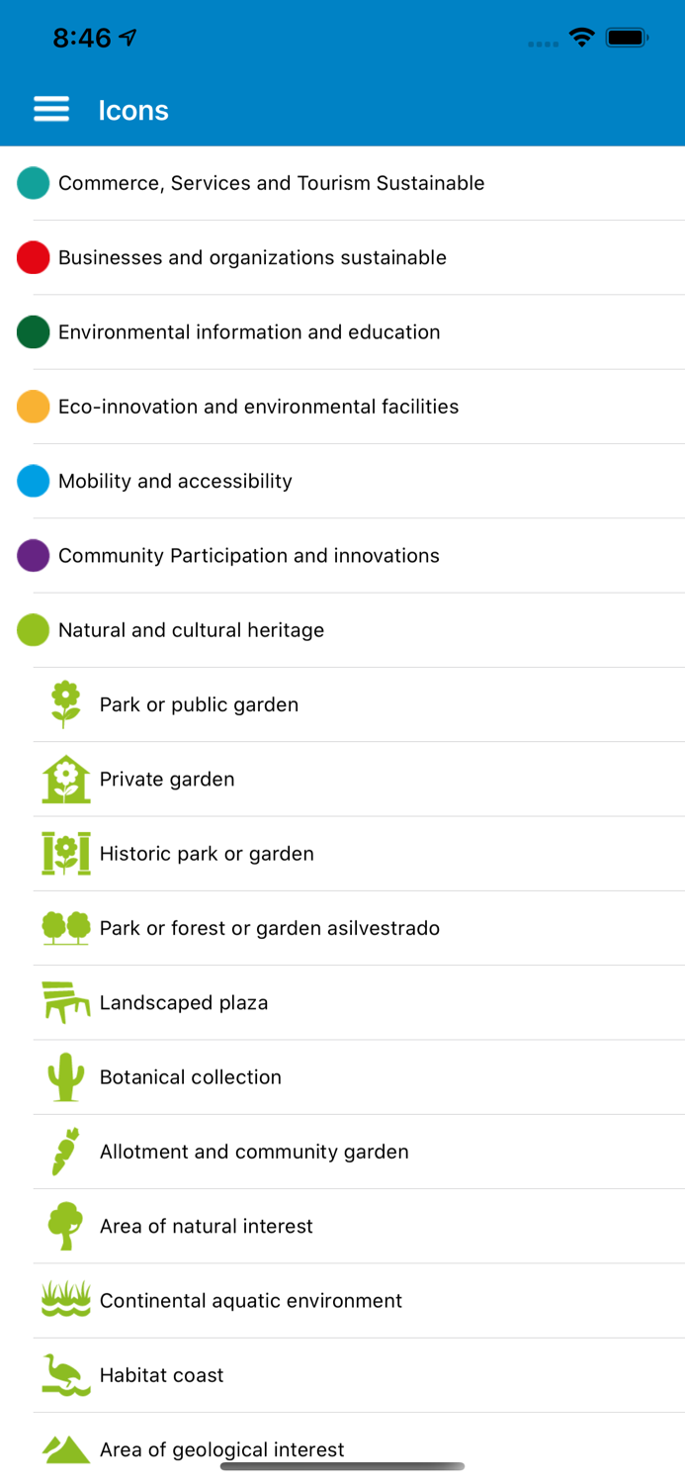Tap the Continental aquatic environment reeds icon
The height and width of the screenshot is (1484, 685).
(65, 1300)
